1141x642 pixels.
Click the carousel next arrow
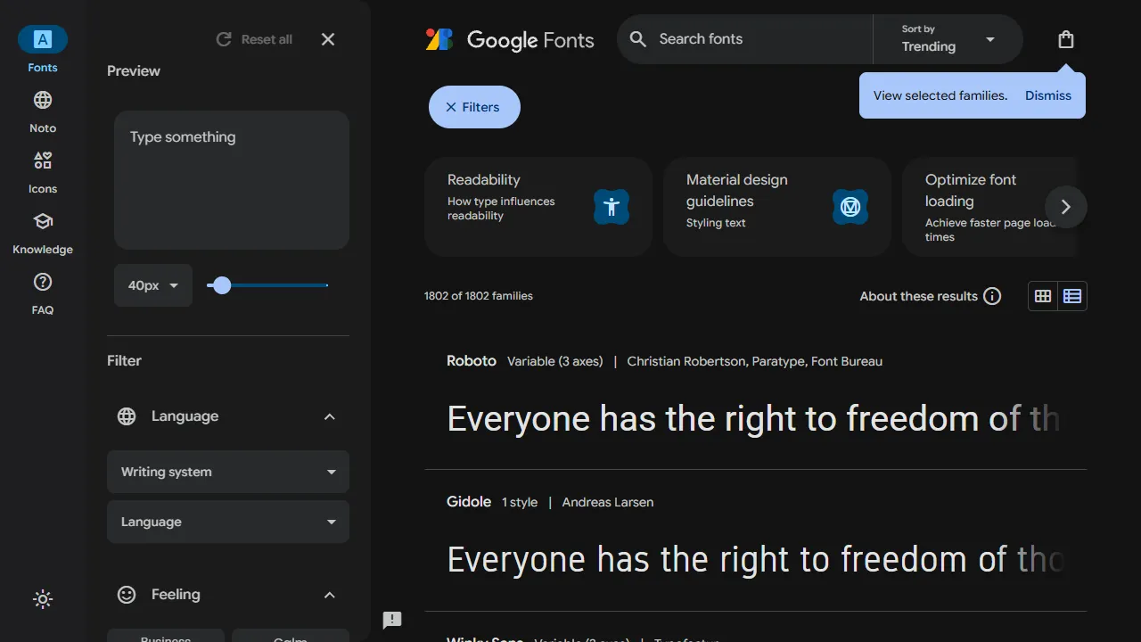(1066, 207)
